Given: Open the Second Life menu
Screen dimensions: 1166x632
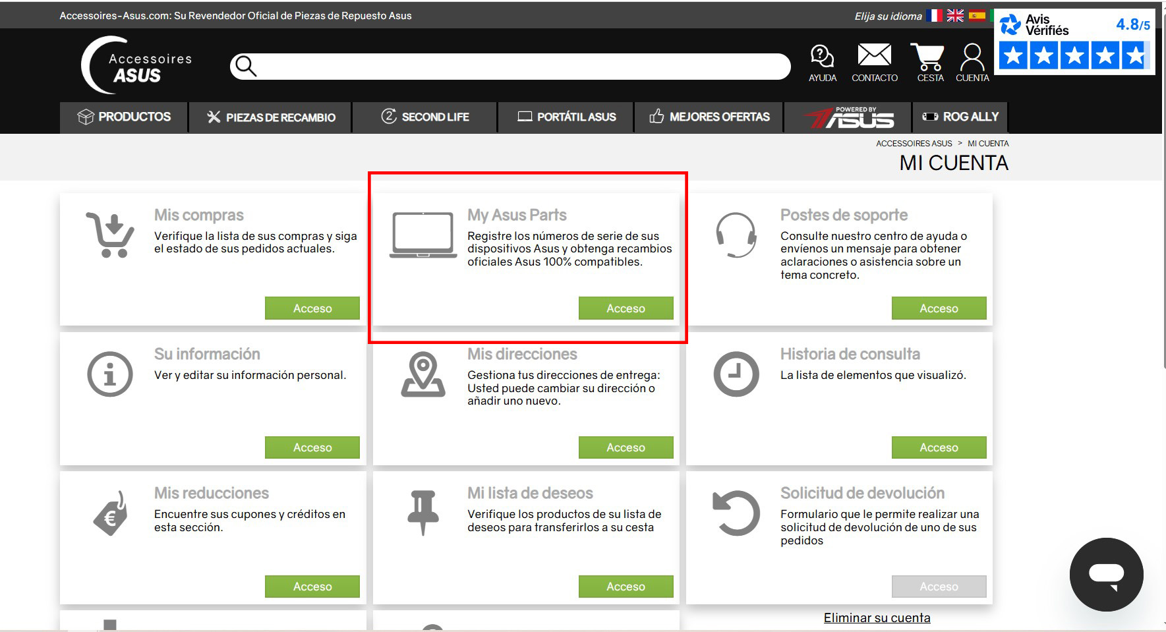Looking at the screenshot, I should pos(425,117).
